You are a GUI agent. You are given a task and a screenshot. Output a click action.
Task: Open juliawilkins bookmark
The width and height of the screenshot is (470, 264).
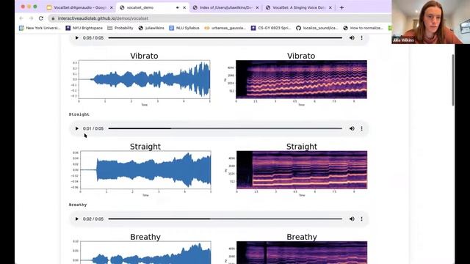coord(151,28)
